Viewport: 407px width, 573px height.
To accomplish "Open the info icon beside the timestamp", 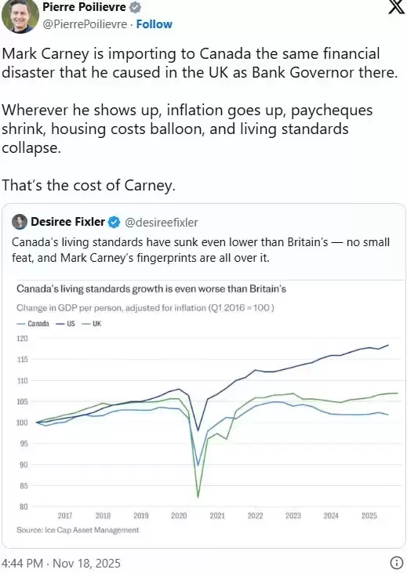I will pos(396,563).
